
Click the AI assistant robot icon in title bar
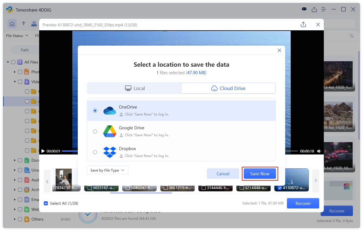coord(304,10)
